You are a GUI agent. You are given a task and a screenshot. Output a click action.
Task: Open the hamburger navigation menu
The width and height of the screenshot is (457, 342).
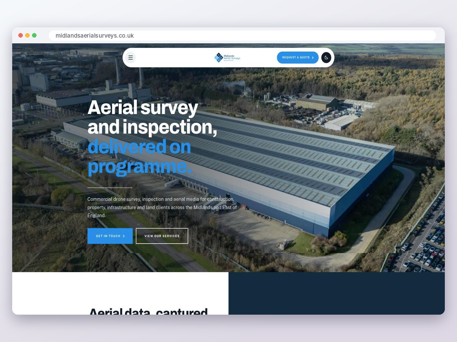pos(131,58)
